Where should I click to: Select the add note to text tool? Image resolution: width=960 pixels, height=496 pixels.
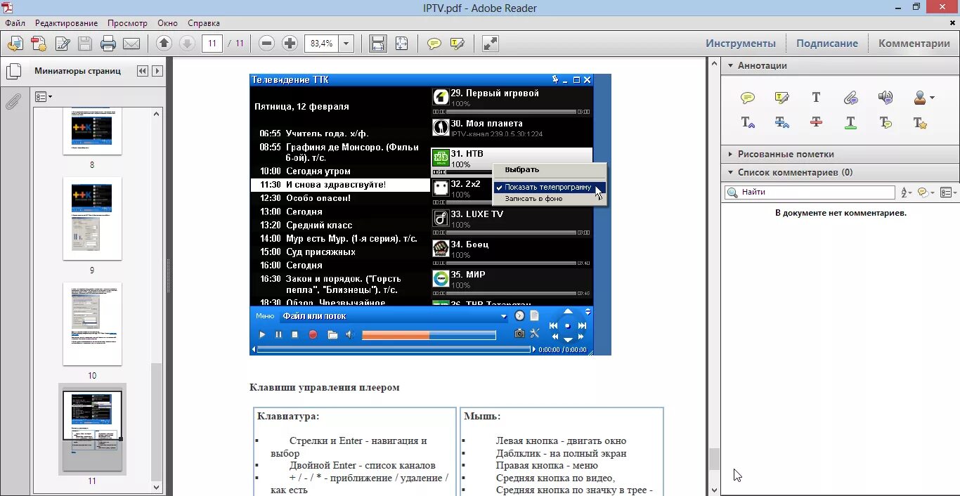pyautogui.click(x=886, y=122)
